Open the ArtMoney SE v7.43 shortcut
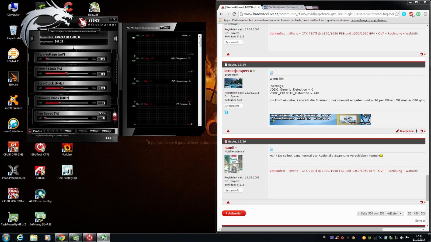The image size is (431, 242). [x=40, y=219]
